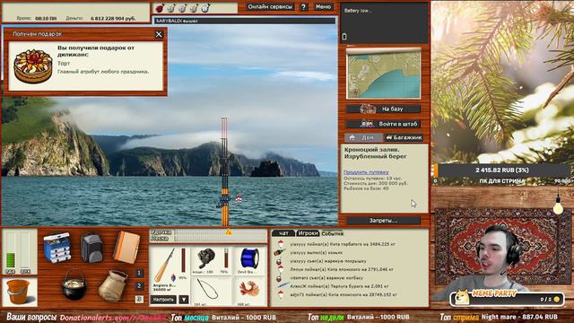Expand the dropdown arrow next to Настроить

tap(184, 300)
